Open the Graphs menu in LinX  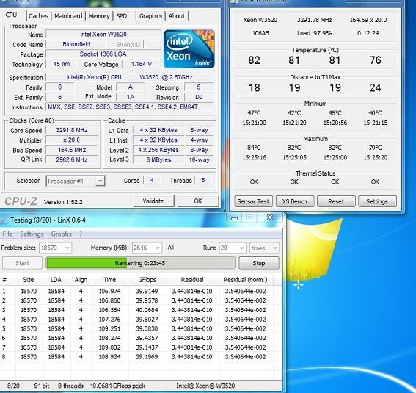61,234
